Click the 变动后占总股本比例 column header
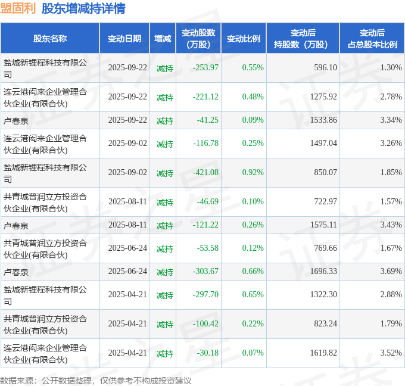The width and height of the screenshot is (405, 386). pyautogui.click(x=372, y=39)
